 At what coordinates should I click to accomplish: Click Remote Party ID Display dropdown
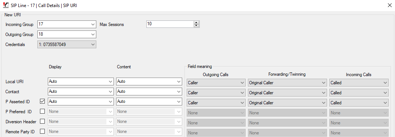(81, 131)
